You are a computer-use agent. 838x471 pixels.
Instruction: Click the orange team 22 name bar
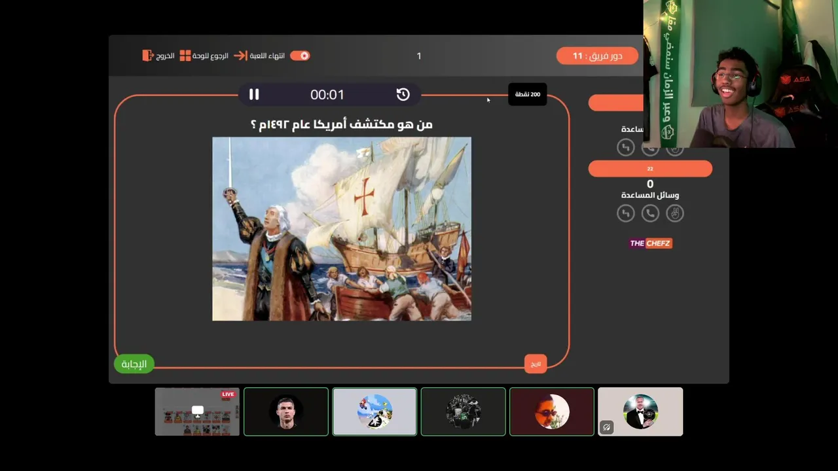[x=650, y=169]
